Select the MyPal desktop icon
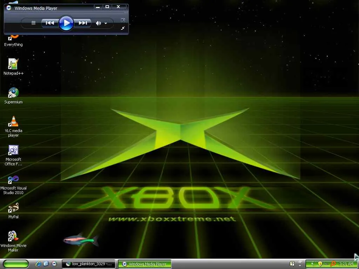 [13, 211]
